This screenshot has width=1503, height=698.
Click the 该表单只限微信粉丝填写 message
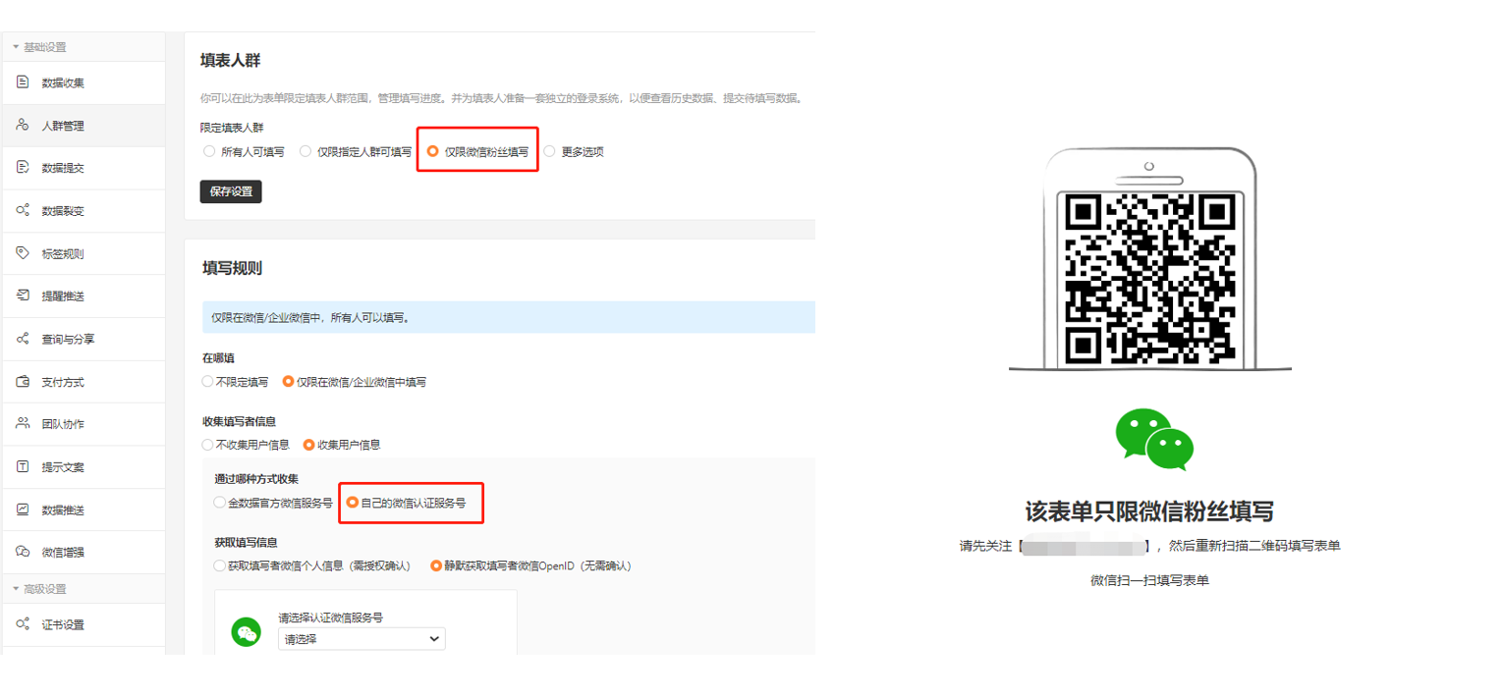click(1149, 511)
